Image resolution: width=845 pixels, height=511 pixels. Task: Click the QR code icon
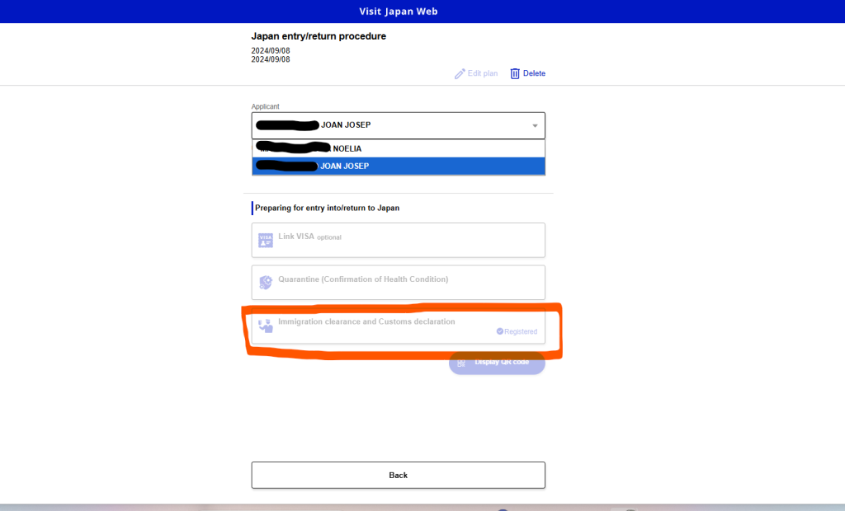[x=461, y=363]
